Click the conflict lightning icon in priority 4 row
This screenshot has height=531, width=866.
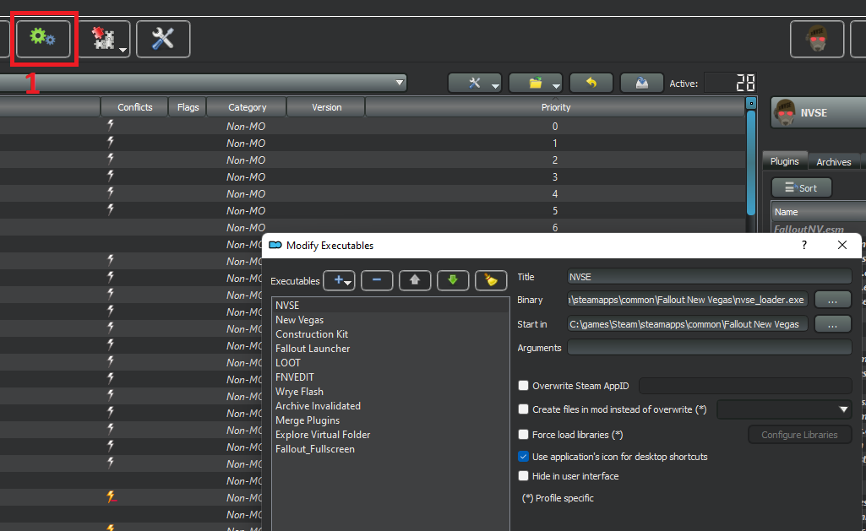point(111,192)
